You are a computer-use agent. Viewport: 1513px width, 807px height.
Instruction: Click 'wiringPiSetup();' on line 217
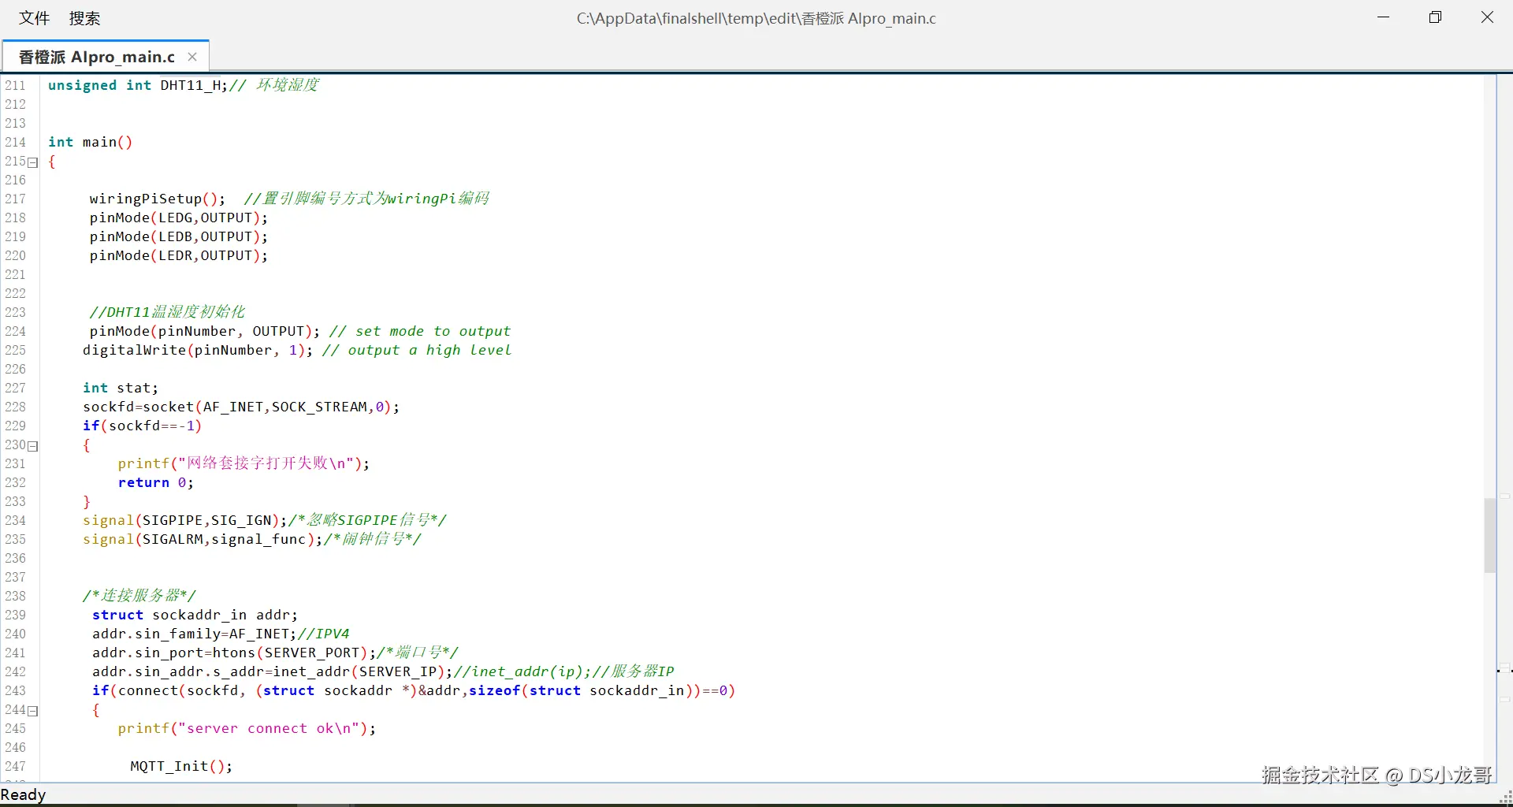pyautogui.click(x=158, y=199)
